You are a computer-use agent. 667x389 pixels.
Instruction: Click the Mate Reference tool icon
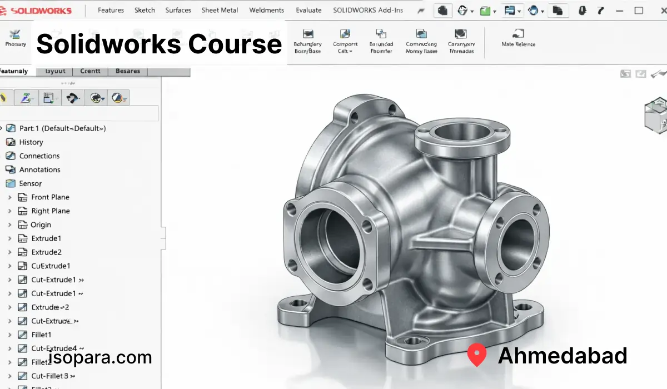[x=518, y=33]
